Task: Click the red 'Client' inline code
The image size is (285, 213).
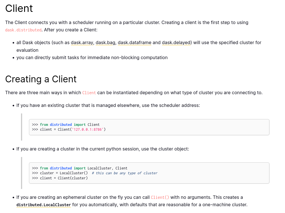Action: (89, 93)
